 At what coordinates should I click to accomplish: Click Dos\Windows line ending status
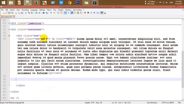pos(152,103)
